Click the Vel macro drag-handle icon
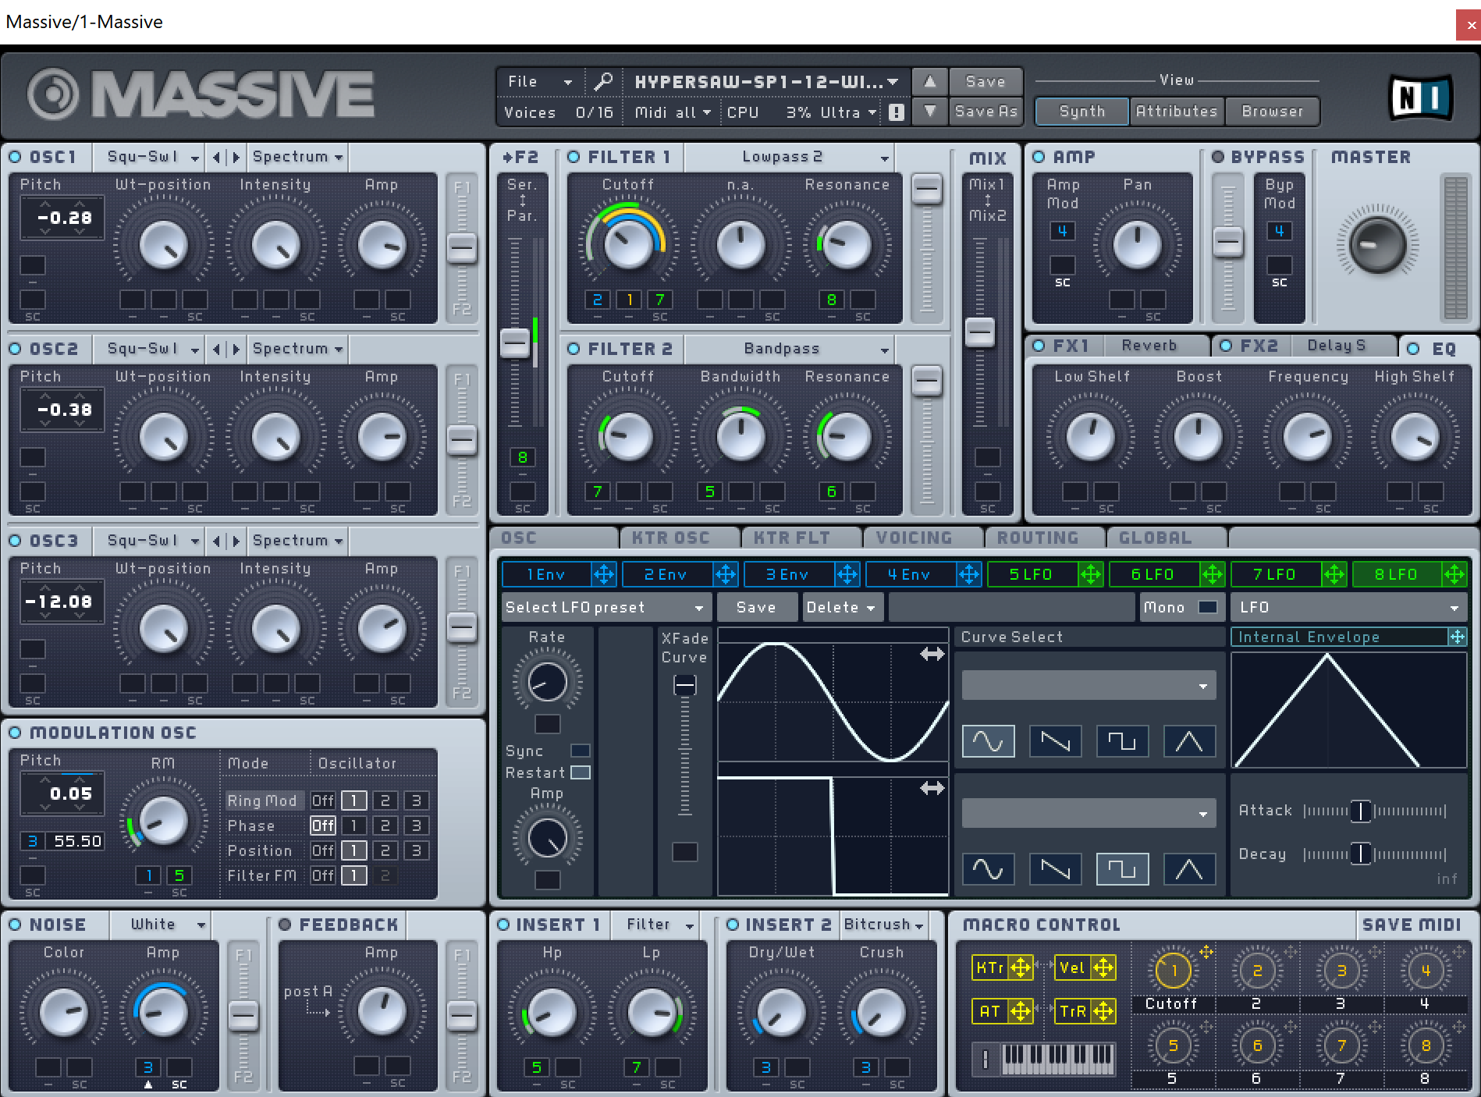The width and height of the screenshot is (1481, 1097). [1103, 968]
